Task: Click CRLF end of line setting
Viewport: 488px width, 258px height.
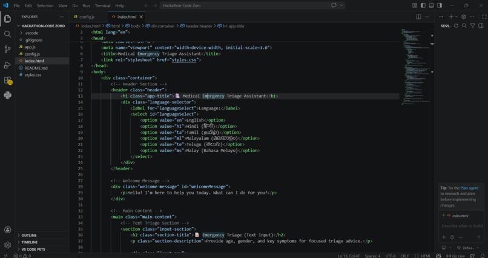Action: [404, 256]
